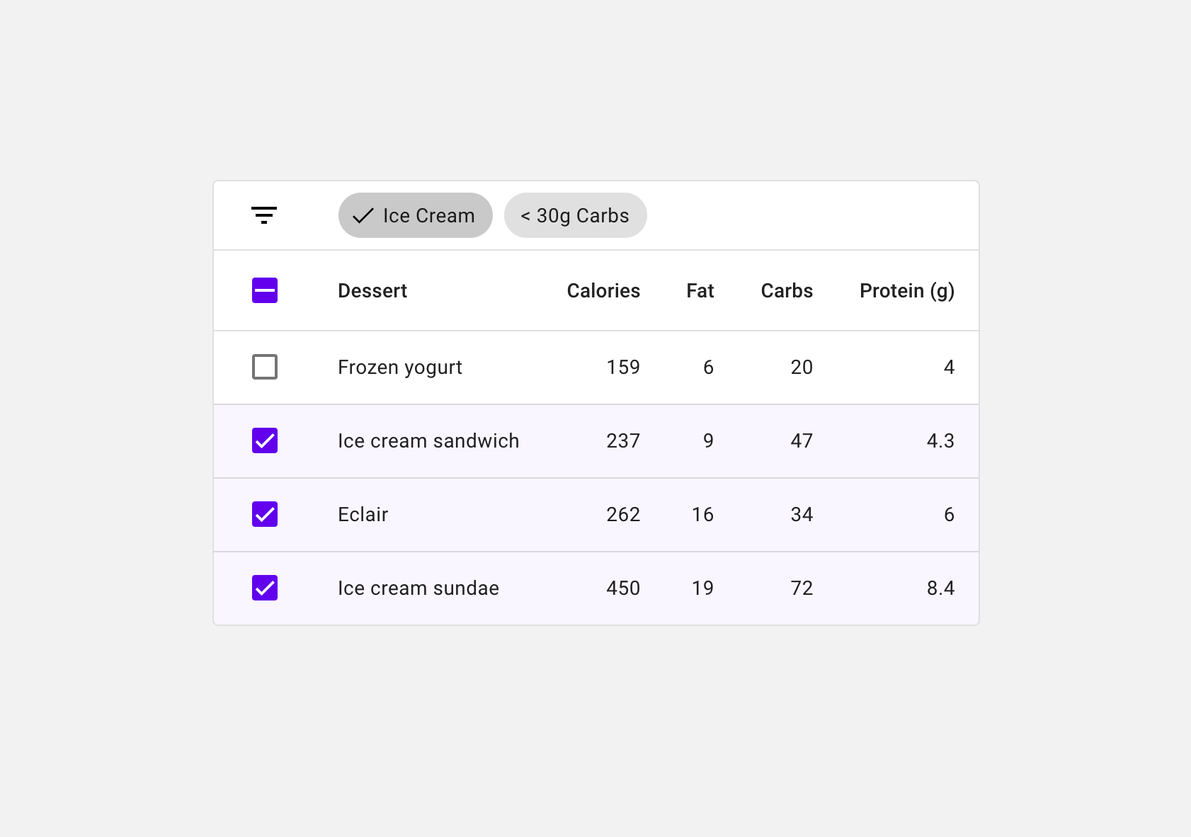Toggle the select-all header checkbox
Screen dimensions: 1191x837
coord(265,290)
